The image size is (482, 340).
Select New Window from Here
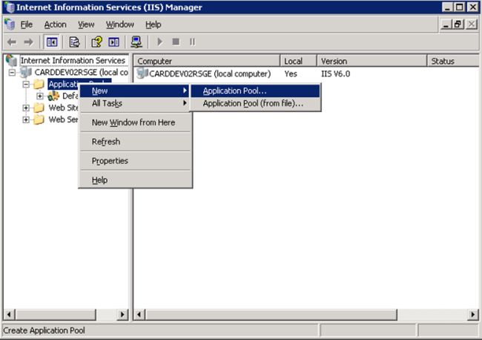[x=135, y=122]
